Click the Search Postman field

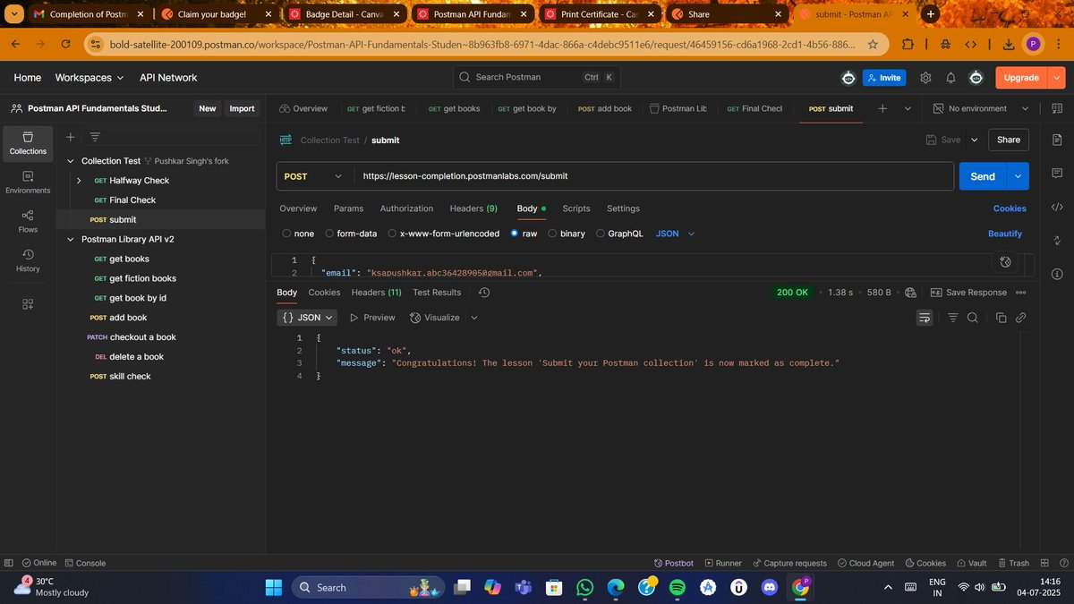coord(537,77)
